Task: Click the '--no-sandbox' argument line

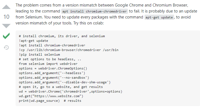Action: point(54,78)
